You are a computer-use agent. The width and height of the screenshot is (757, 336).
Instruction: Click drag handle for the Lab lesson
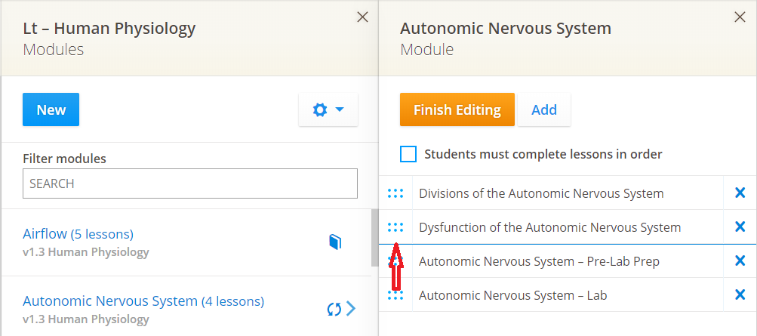pos(395,295)
